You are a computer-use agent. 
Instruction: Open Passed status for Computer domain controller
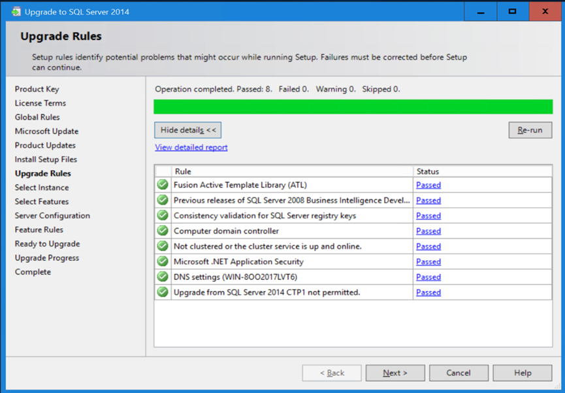click(x=428, y=231)
